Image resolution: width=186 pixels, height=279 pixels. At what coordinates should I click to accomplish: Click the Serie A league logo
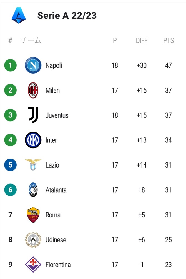(x=19, y=15)
